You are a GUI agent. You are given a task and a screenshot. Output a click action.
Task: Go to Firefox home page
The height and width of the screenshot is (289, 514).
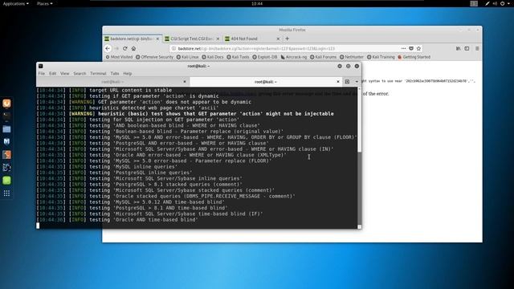(133, 48)
